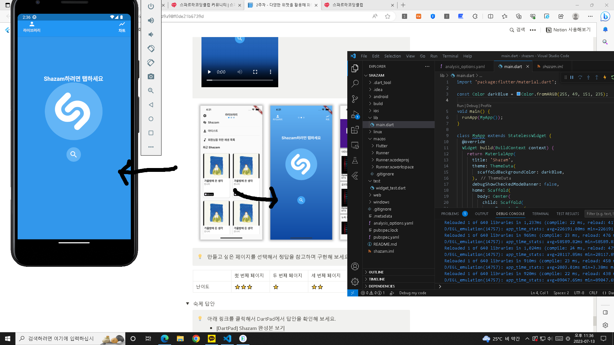This screenshot has height=345, width=614.
Task: Rotate emulator left
Action: click(151, 49)
